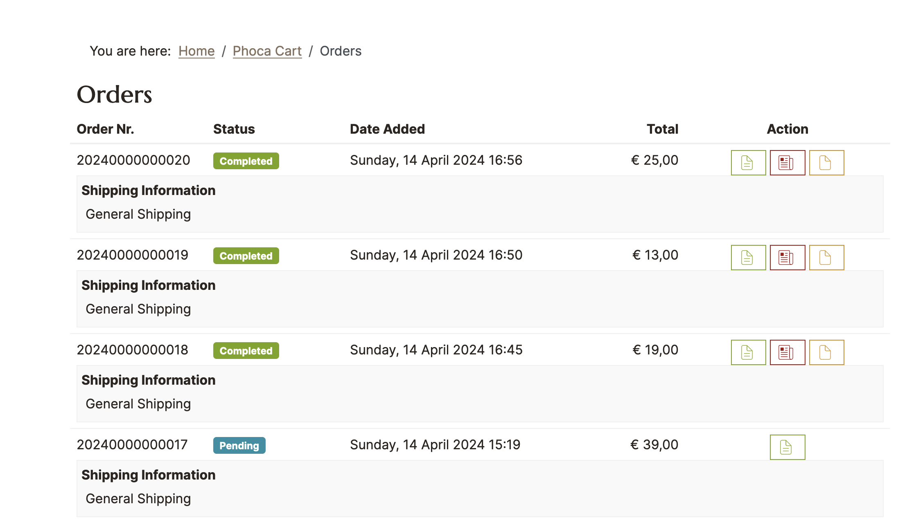
Task: Open orange delivery note for order 20240000000019
Action: click(x=826, y=258)
